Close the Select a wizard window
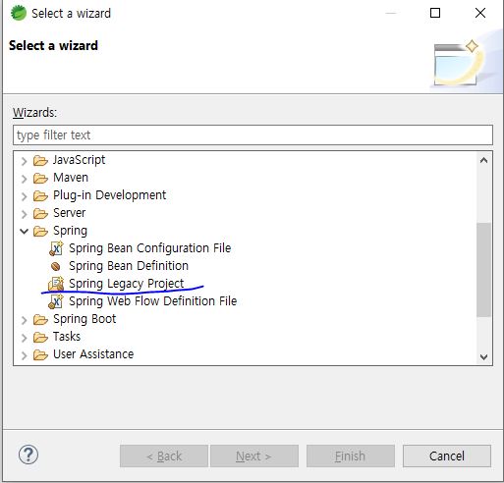 click(480, 13)
